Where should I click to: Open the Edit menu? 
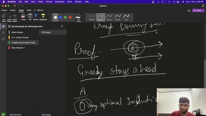pyautogui.click(x=26, y=2)
